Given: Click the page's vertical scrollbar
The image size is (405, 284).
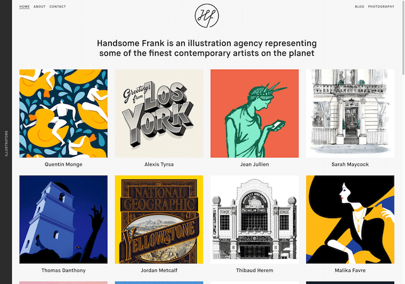Looking at the screenshot, I should point(403,40).
